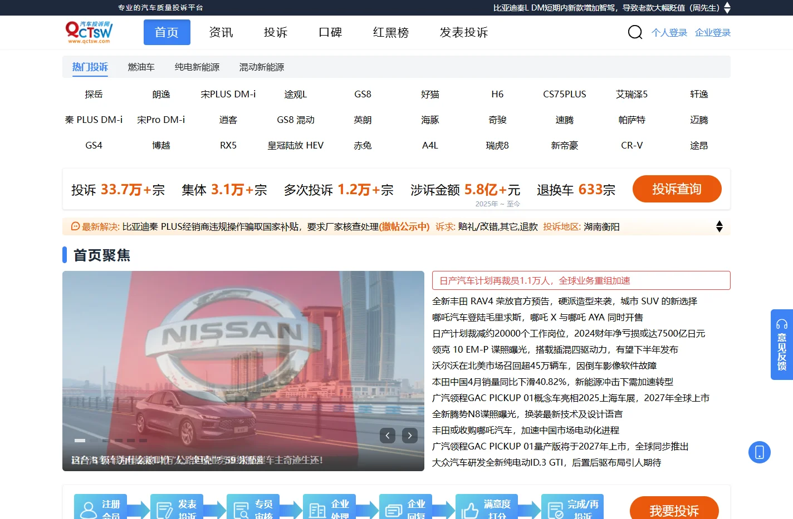Click car model 探岳
The width and height of the screenshot is (793, 519).
click(94, 94)
